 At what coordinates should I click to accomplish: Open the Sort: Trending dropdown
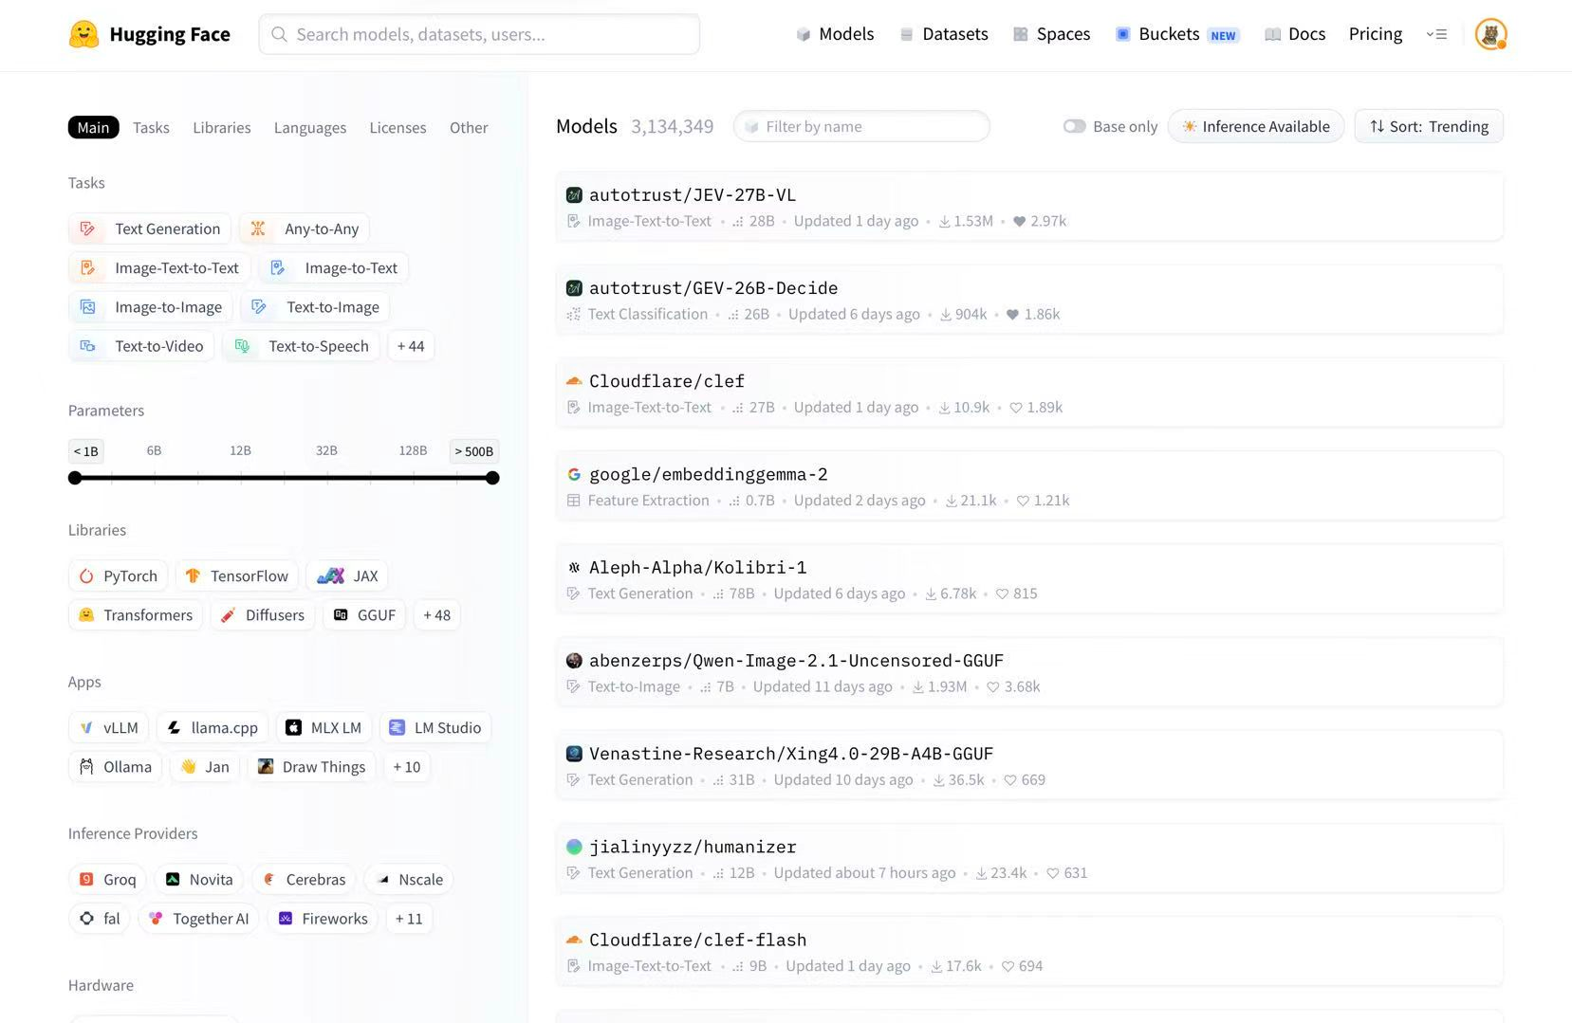(1429, 126)
